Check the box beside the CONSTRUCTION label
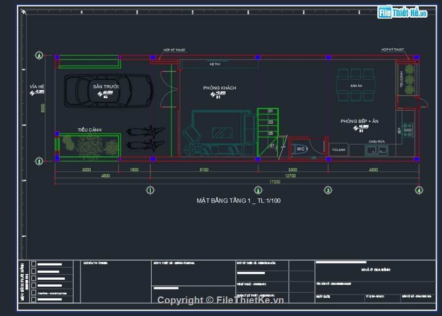The width and height of the screenshot is (442, 316). 33,293
